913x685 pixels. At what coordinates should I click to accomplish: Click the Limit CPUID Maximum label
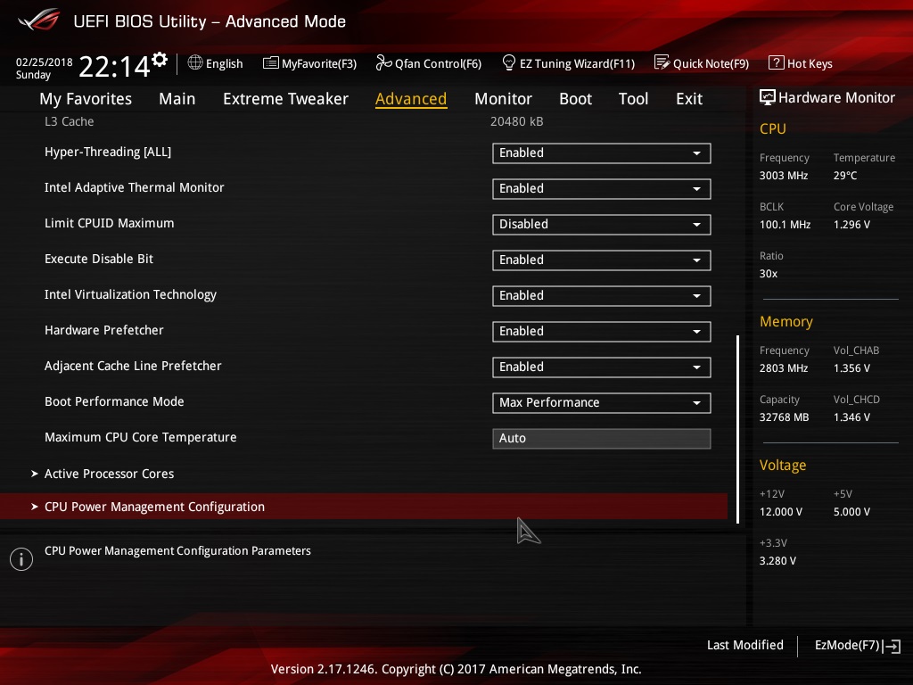click(109, 223)
